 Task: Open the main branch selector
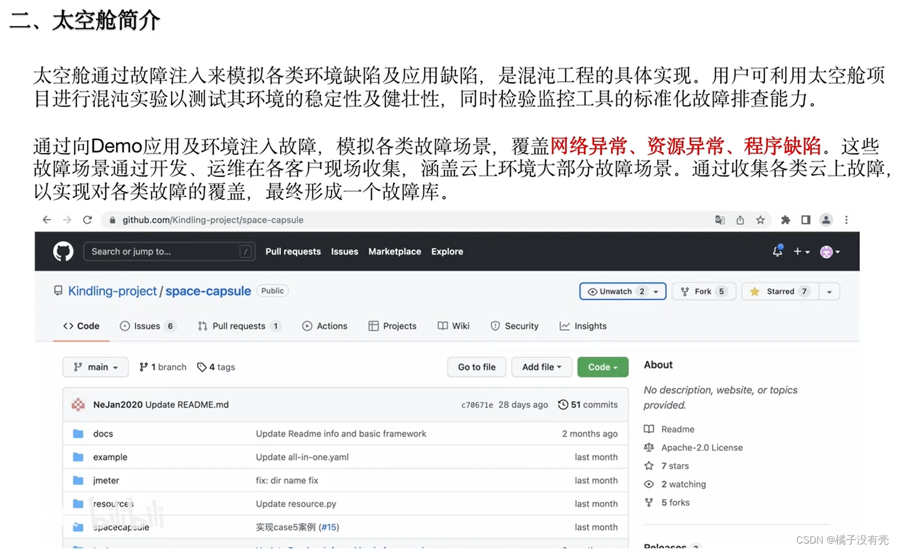click(95, 367)
